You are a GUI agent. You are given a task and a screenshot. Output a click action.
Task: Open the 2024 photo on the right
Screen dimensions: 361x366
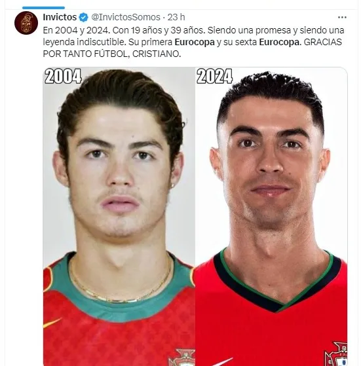click(x=271, y=216)
